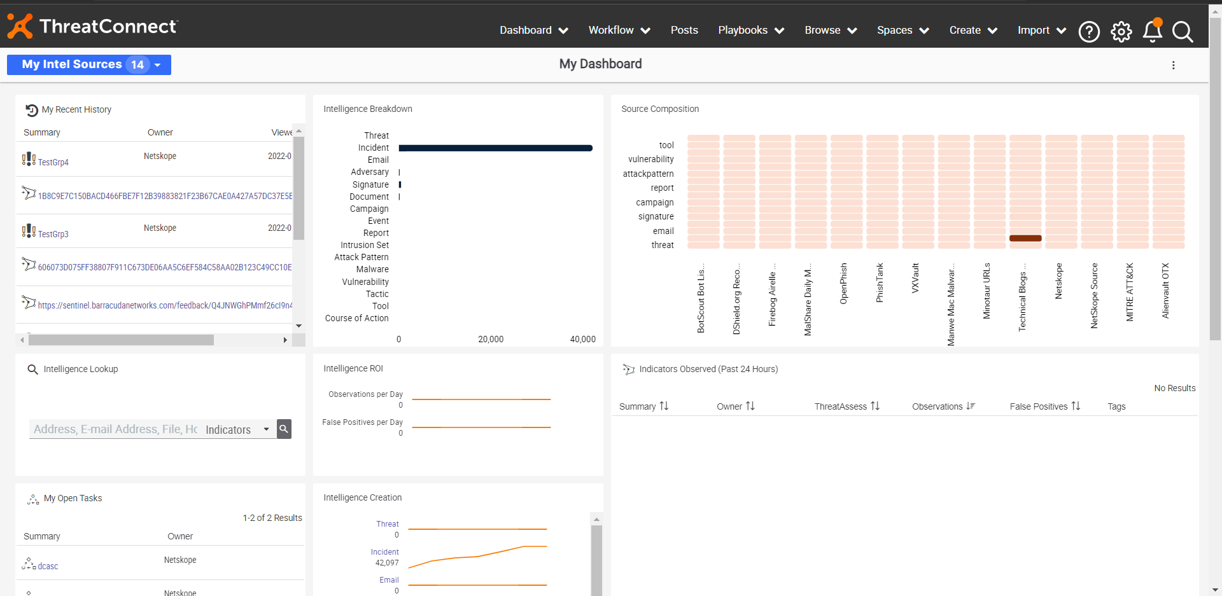Screen dimensions: 1222x596
Task: Click the Alienvault OTX threat cell
Action: click(x=1169, y=246)
